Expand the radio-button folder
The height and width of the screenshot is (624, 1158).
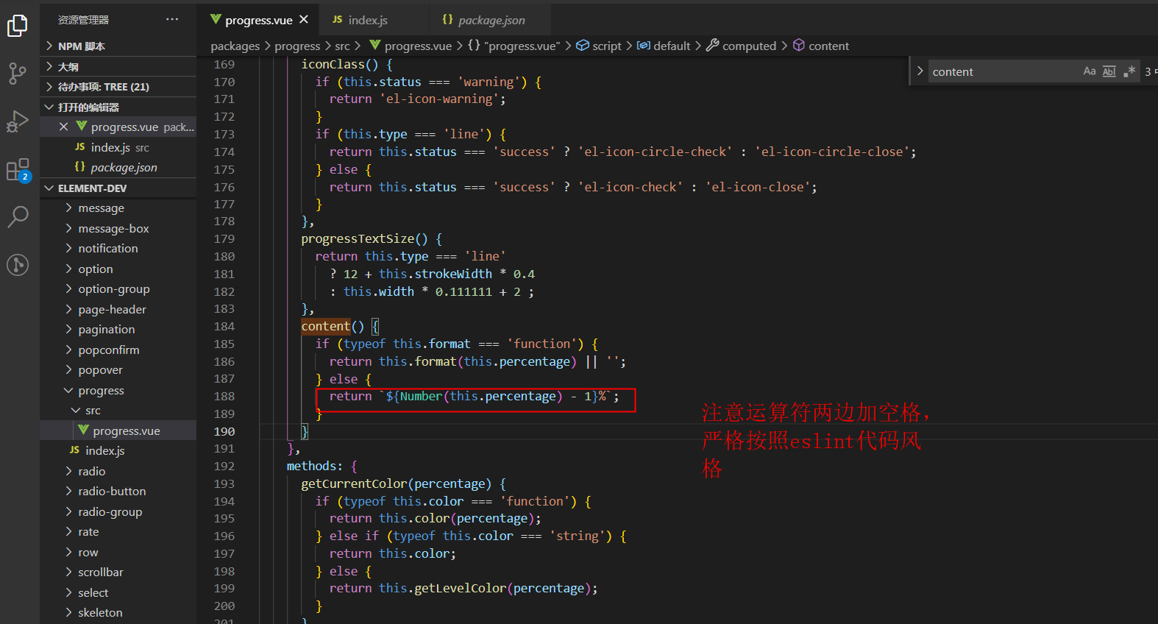pyautogui.click(x=118, y=492)
